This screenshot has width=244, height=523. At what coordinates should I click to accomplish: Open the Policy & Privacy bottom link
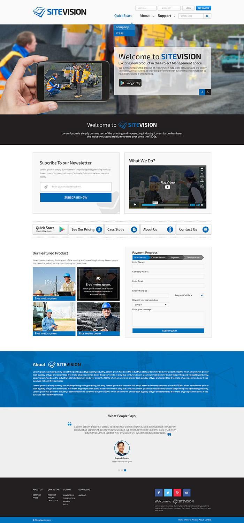coord(191,520)
